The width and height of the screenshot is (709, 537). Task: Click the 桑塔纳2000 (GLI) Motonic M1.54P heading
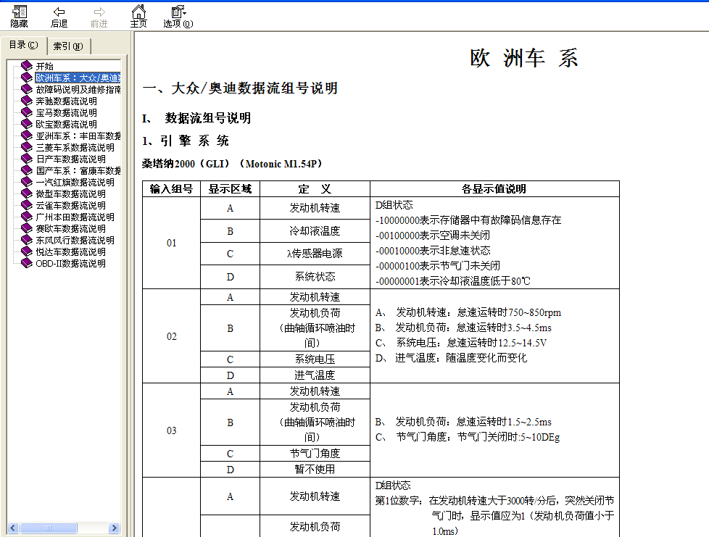pos(233,164)
